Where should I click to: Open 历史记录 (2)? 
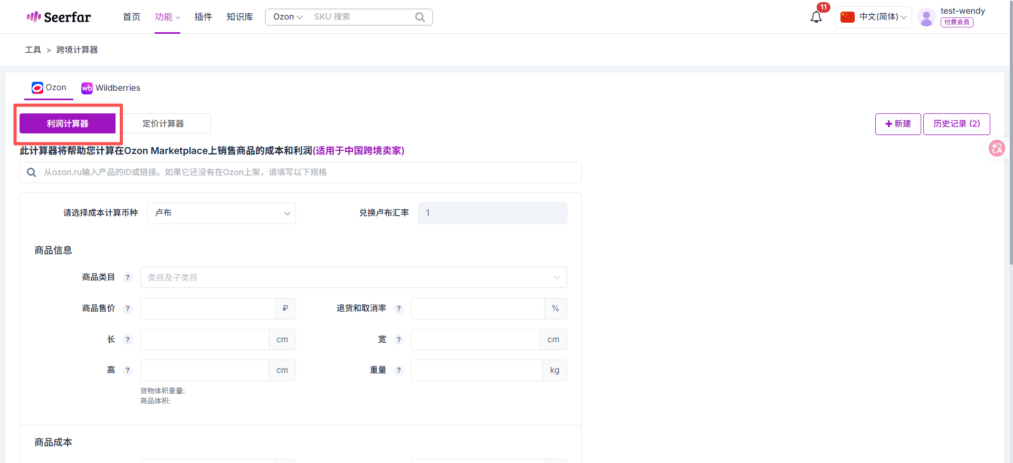click(x=956, y=124)
